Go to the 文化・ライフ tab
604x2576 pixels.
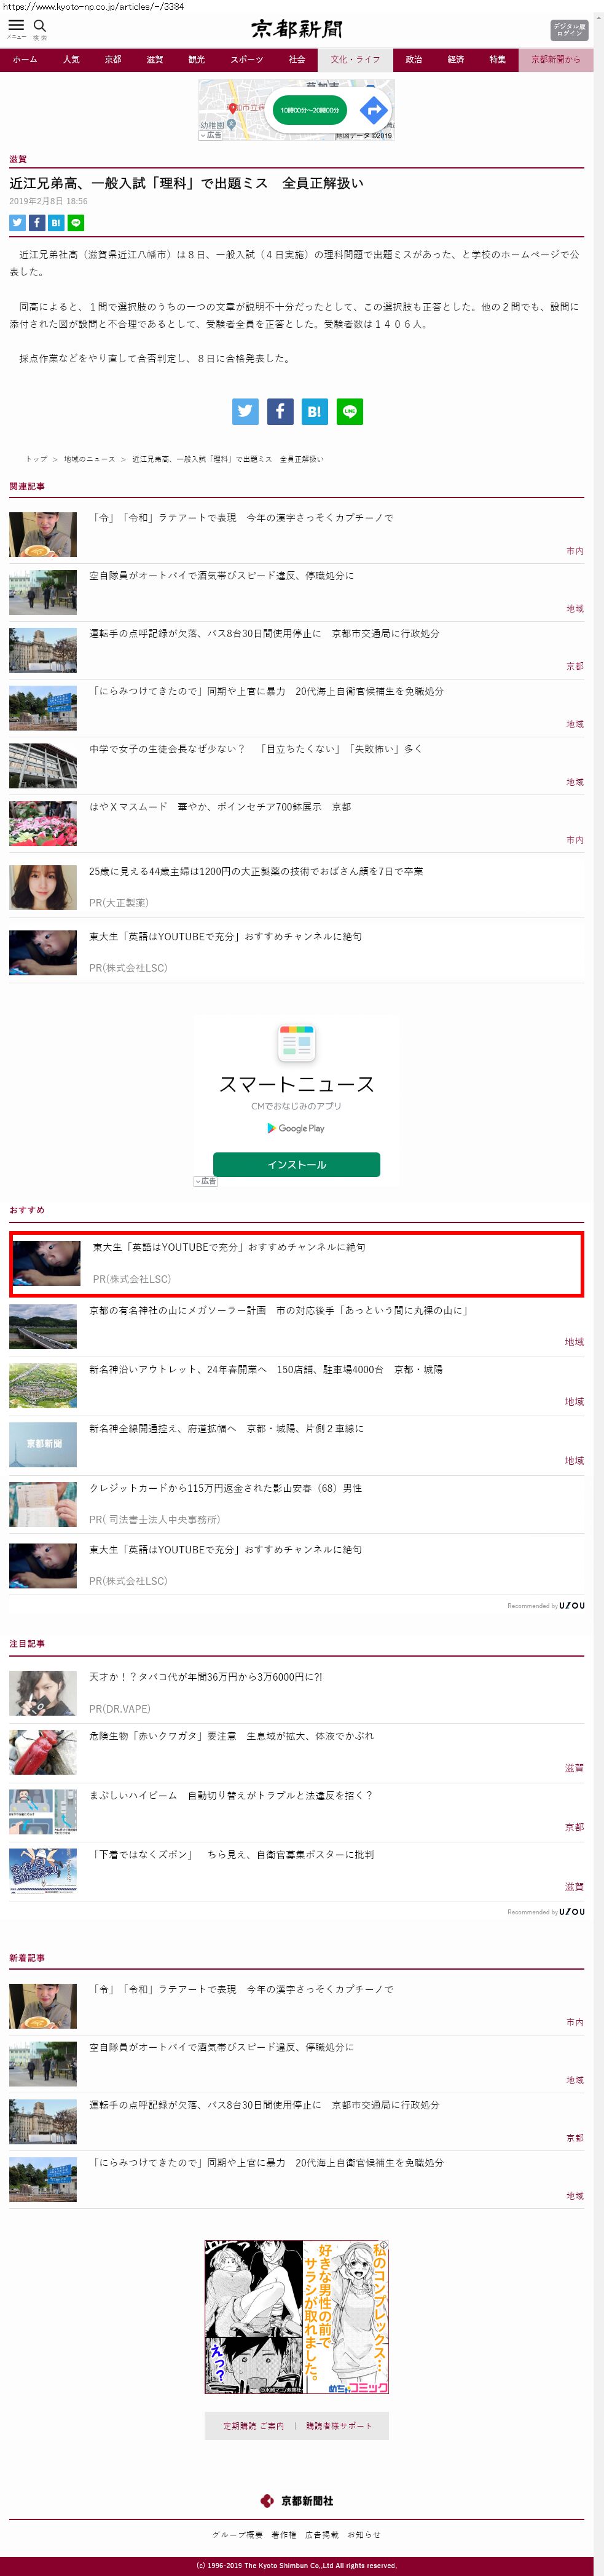[x=355, y=60]
